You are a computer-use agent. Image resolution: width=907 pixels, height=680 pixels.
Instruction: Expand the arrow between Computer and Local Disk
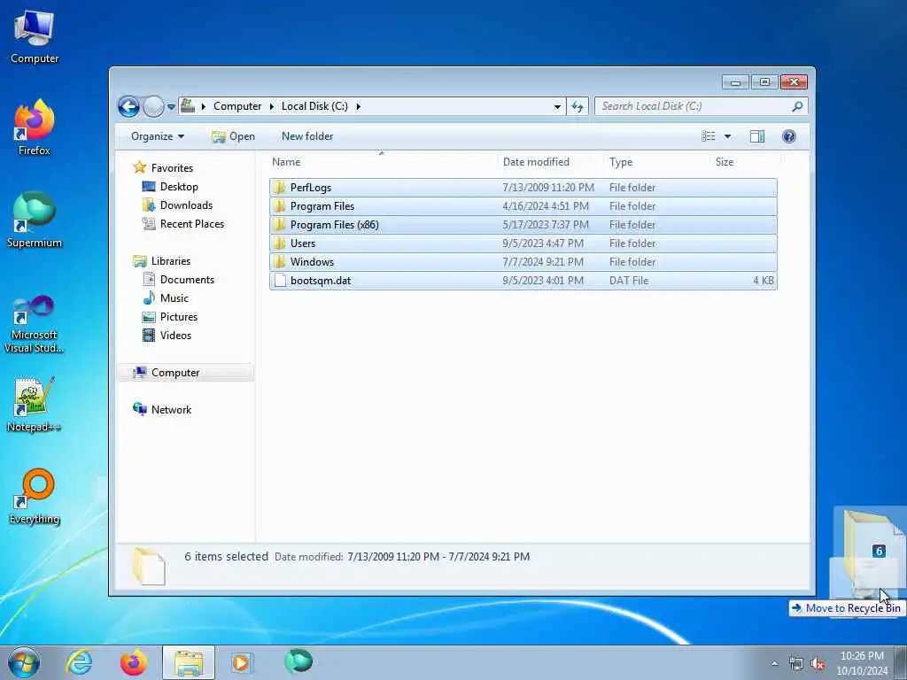tap(272, 106)
